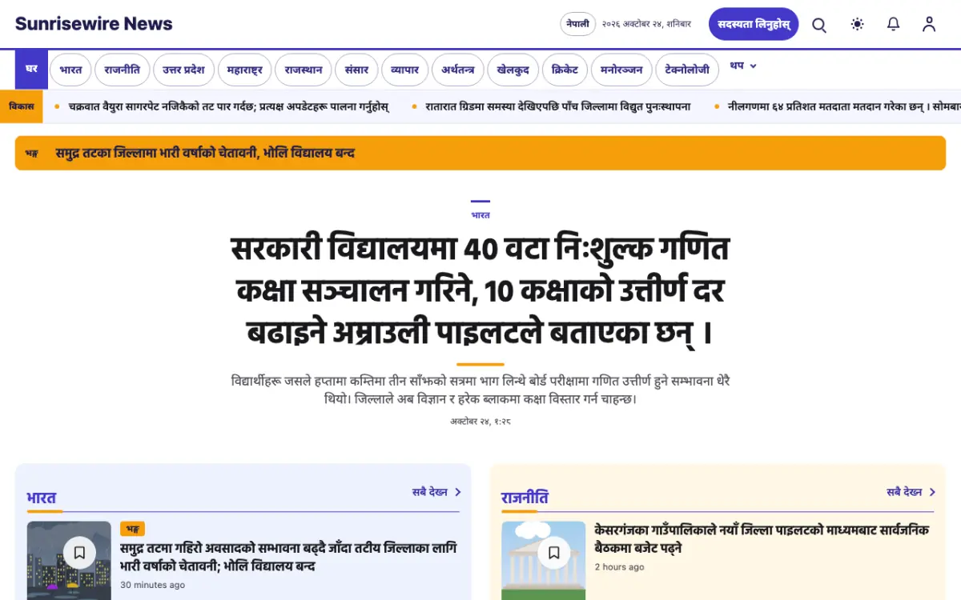The width and height of the screenshot is (961, 600).
Task: Click the '2 hours ago' timestamp
Action: tap(619, 567)
